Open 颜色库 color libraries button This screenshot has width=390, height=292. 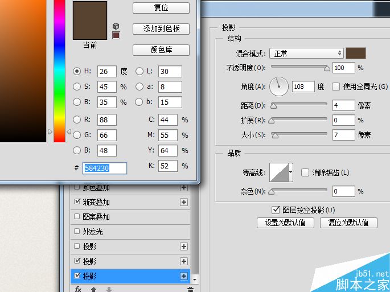tap(161, 50)
